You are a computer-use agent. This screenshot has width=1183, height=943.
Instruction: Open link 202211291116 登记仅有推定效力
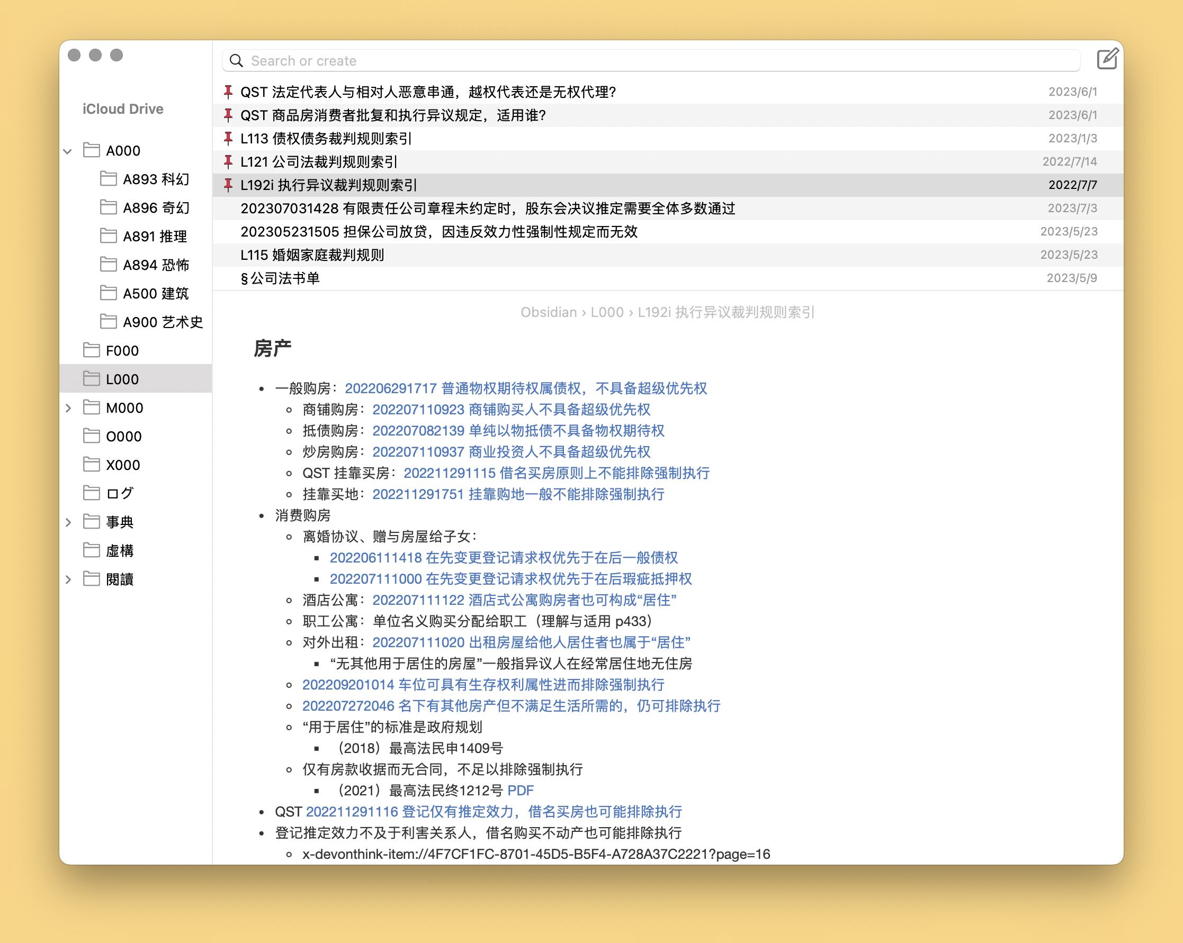494,812
